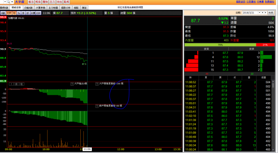Screen dimensions: 278x153
Task: Open the 行事曆 link
Action: point(260,2)
